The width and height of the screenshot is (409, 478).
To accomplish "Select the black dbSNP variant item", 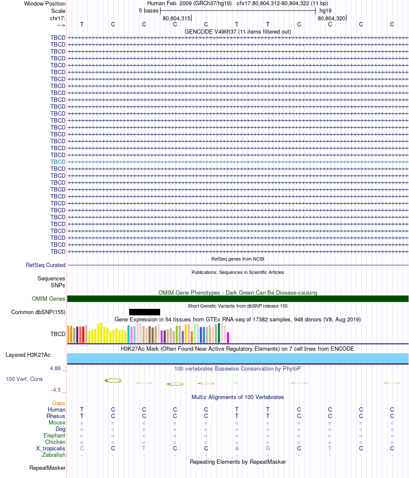I will 145,312.
